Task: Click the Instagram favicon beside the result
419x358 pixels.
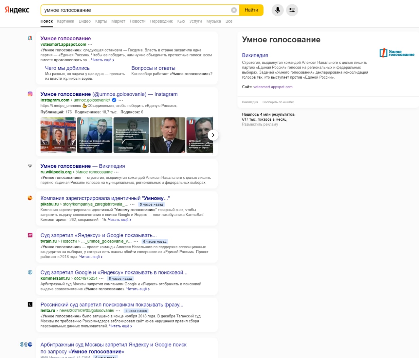Action: pos(30,94)
